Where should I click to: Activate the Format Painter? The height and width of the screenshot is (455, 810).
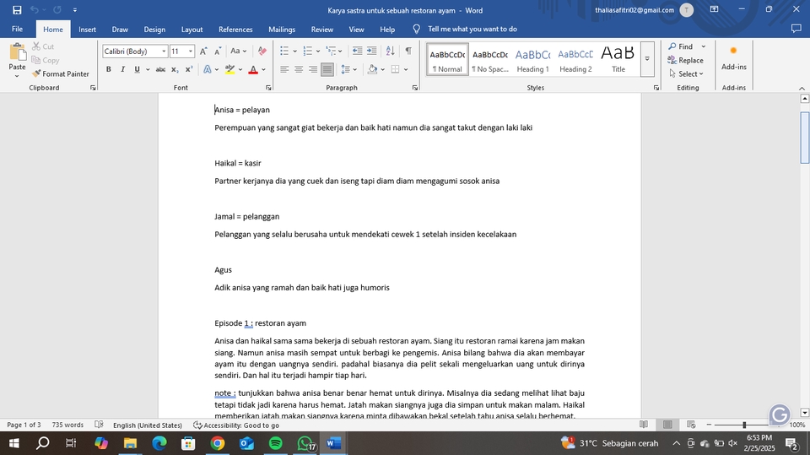[61, 74]
